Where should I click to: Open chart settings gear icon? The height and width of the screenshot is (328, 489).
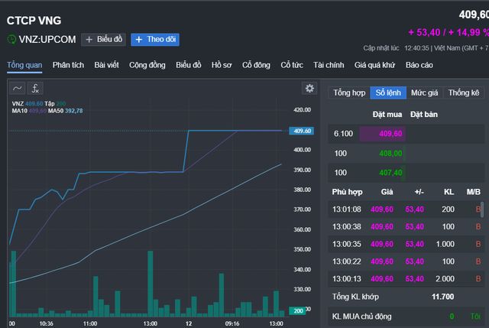click(x=309, y=88)
